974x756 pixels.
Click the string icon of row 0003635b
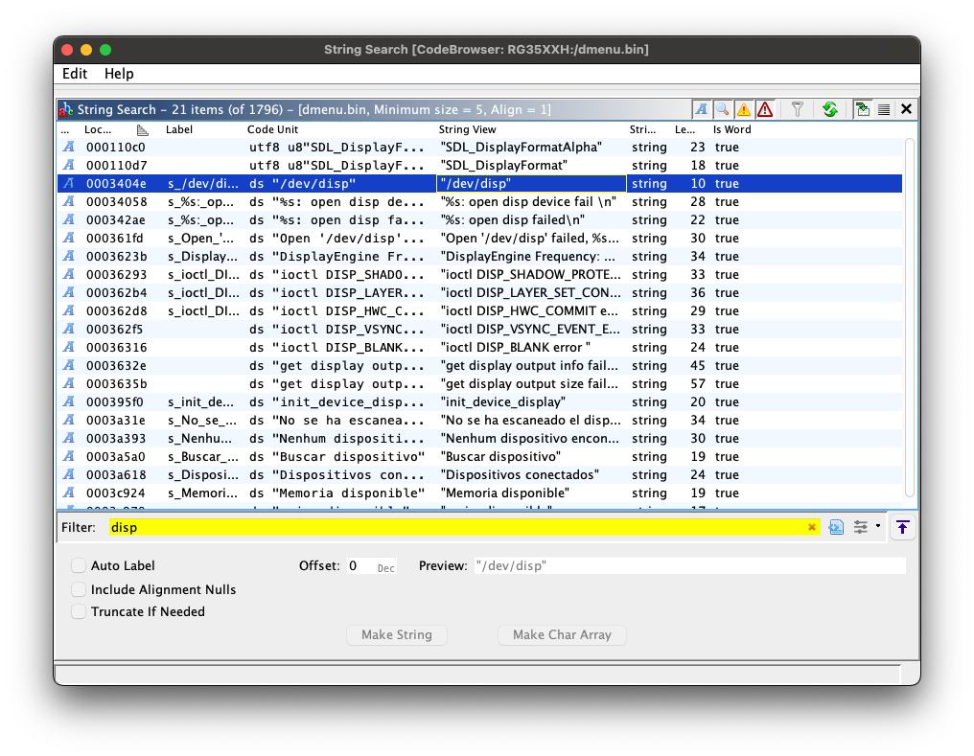(x=68, y=383)
